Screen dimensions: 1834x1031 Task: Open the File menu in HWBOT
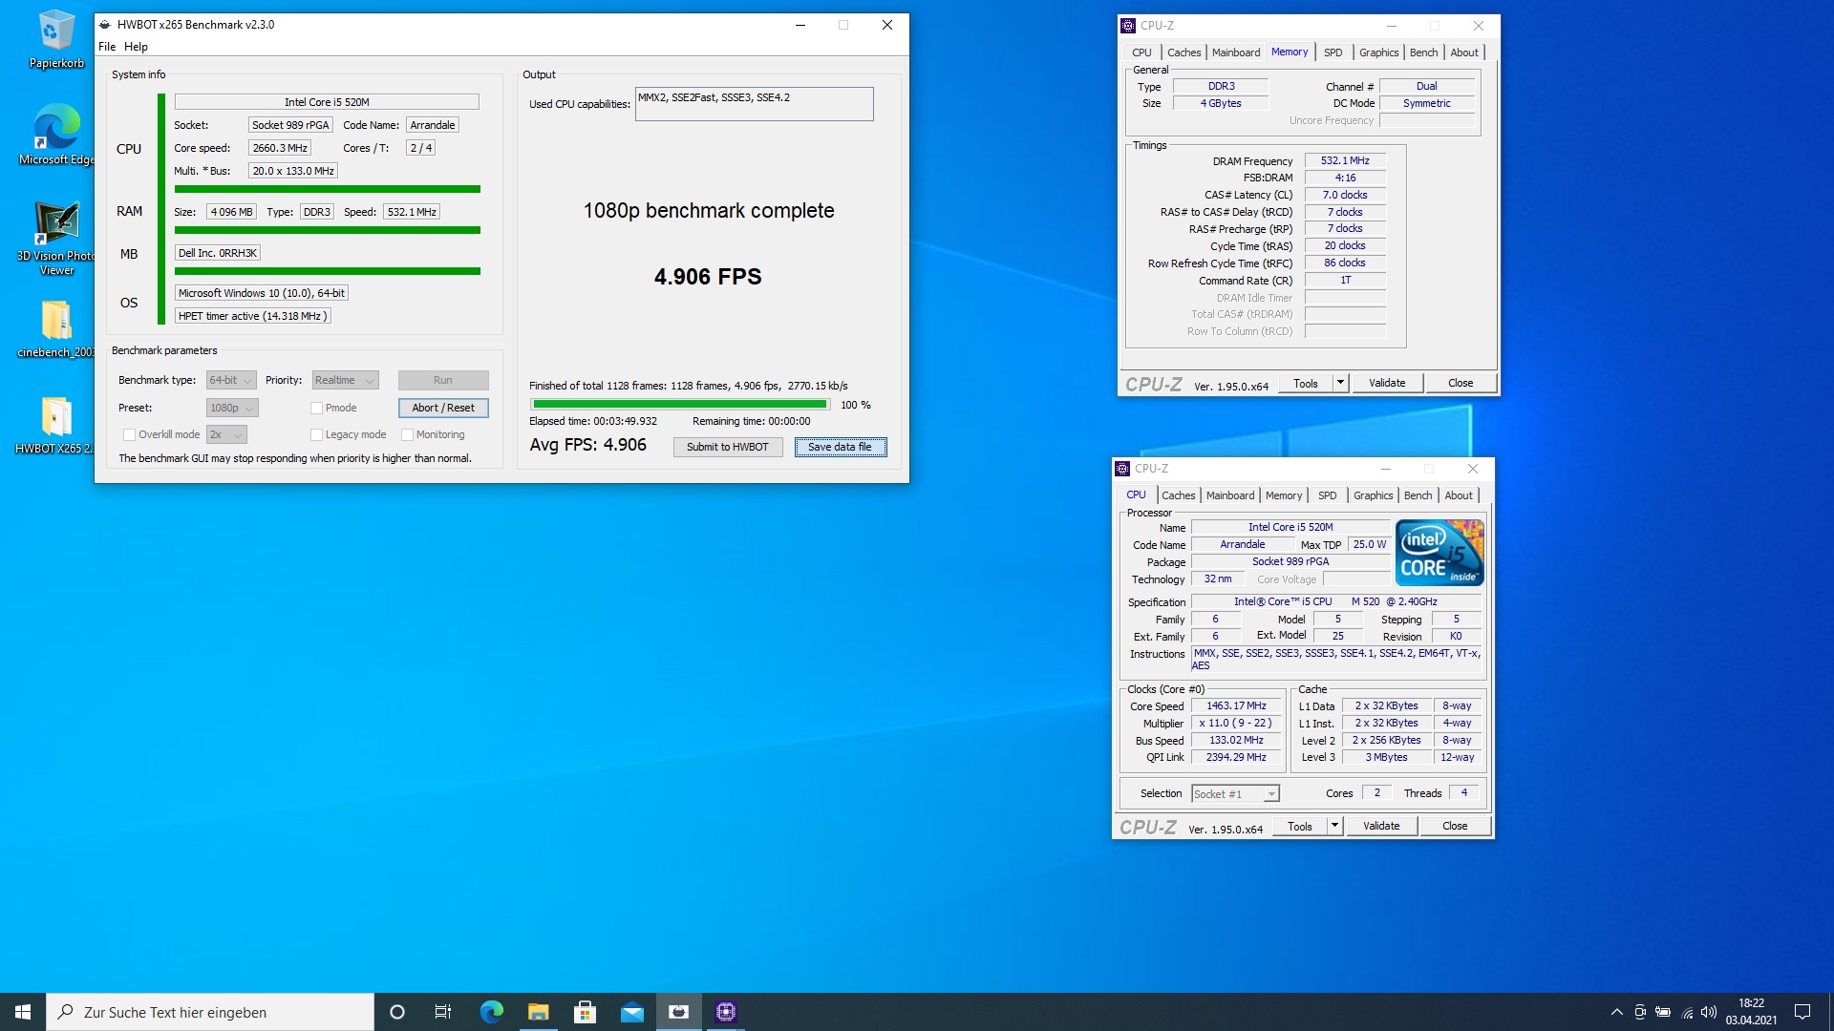[107, 47]
